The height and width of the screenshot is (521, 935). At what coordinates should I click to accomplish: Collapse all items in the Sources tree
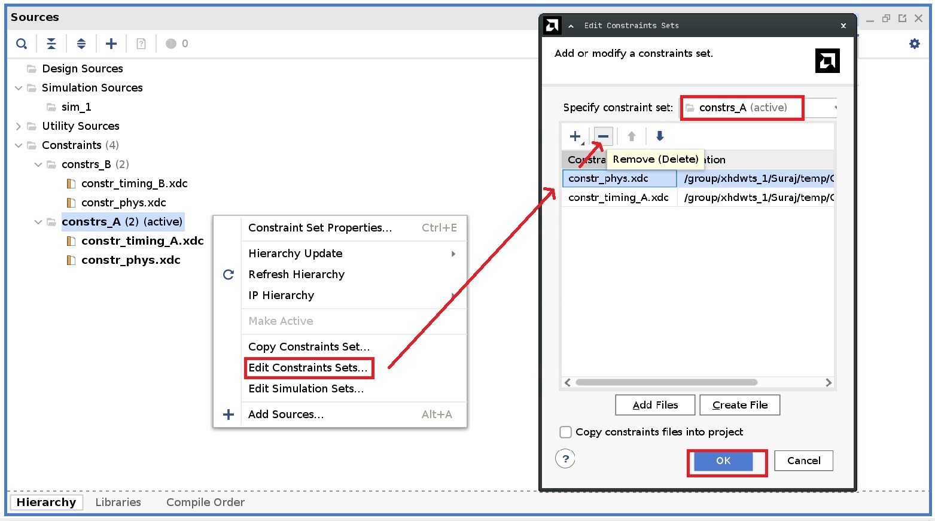click(51, 43)
